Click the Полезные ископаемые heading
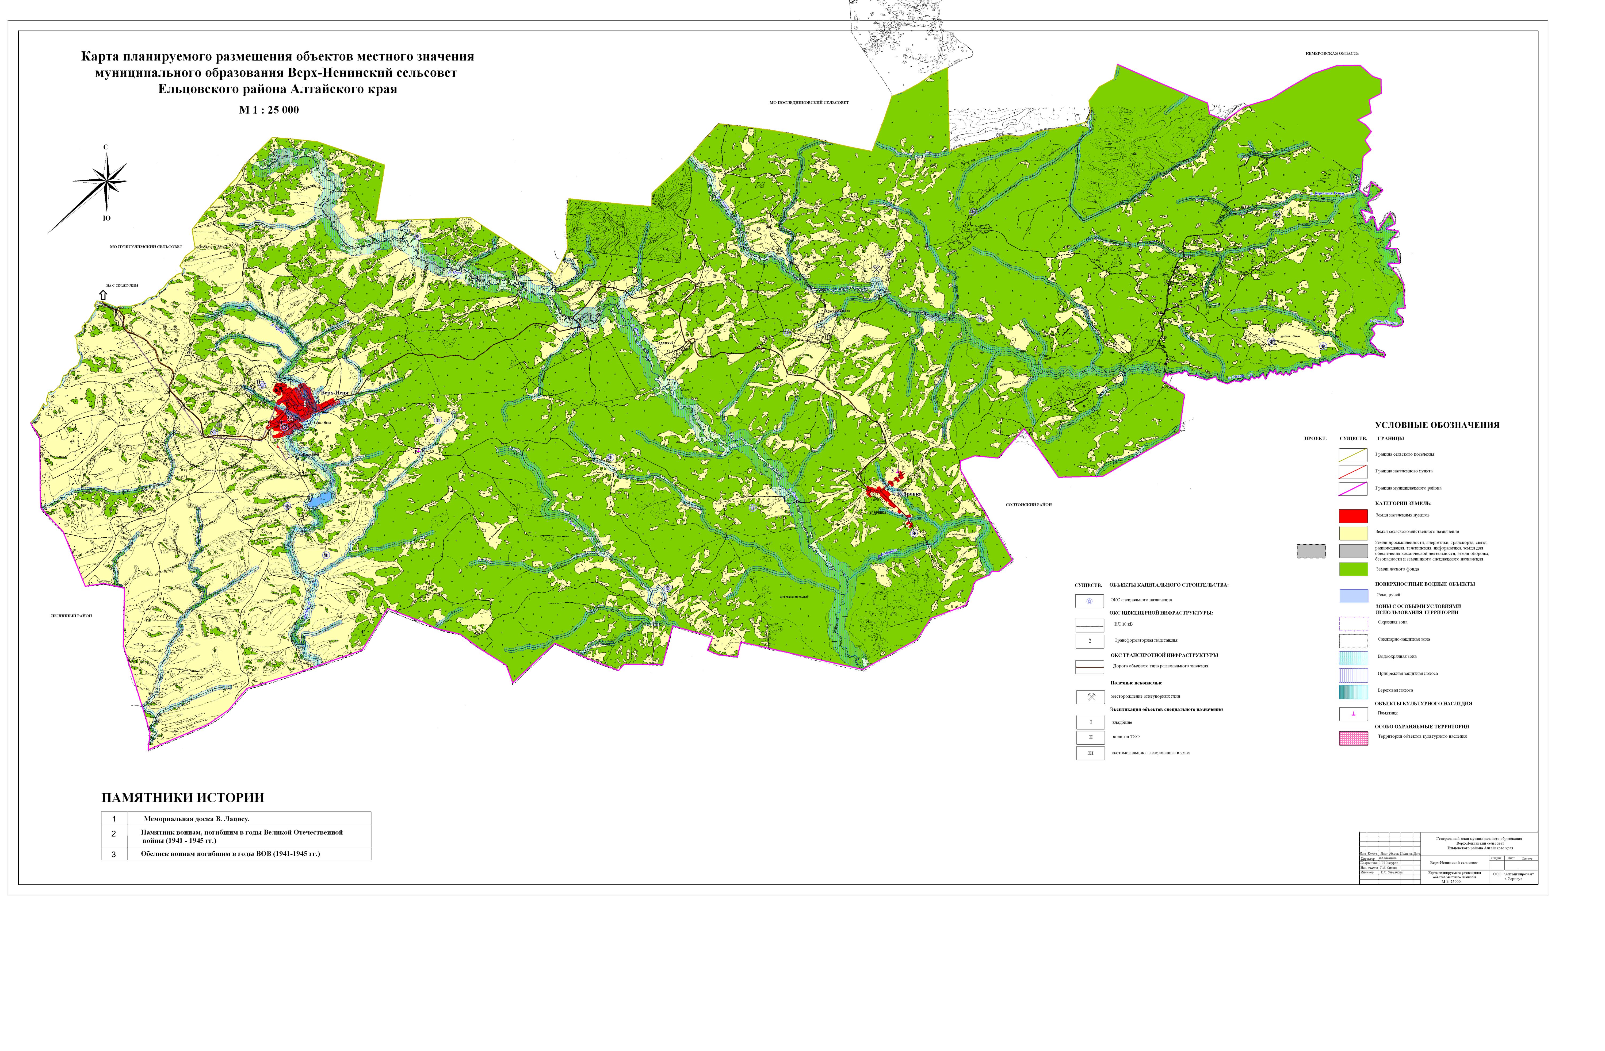Image resolution: width=1605 pixels, height=1051 pixels. [1136, 683]
